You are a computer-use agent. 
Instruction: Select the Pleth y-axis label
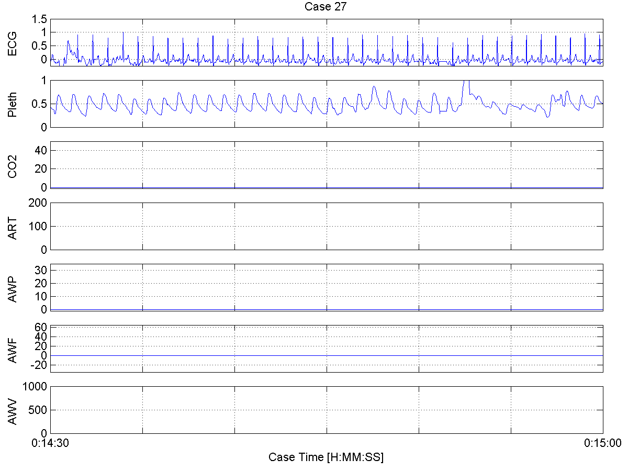coord(12,104)
